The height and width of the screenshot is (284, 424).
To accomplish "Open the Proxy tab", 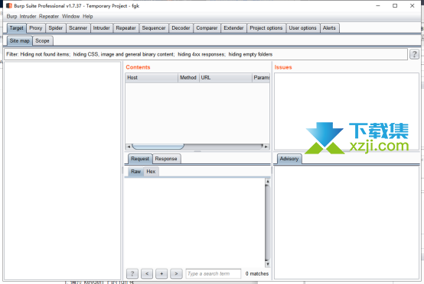I will click(x=36, y=28).
